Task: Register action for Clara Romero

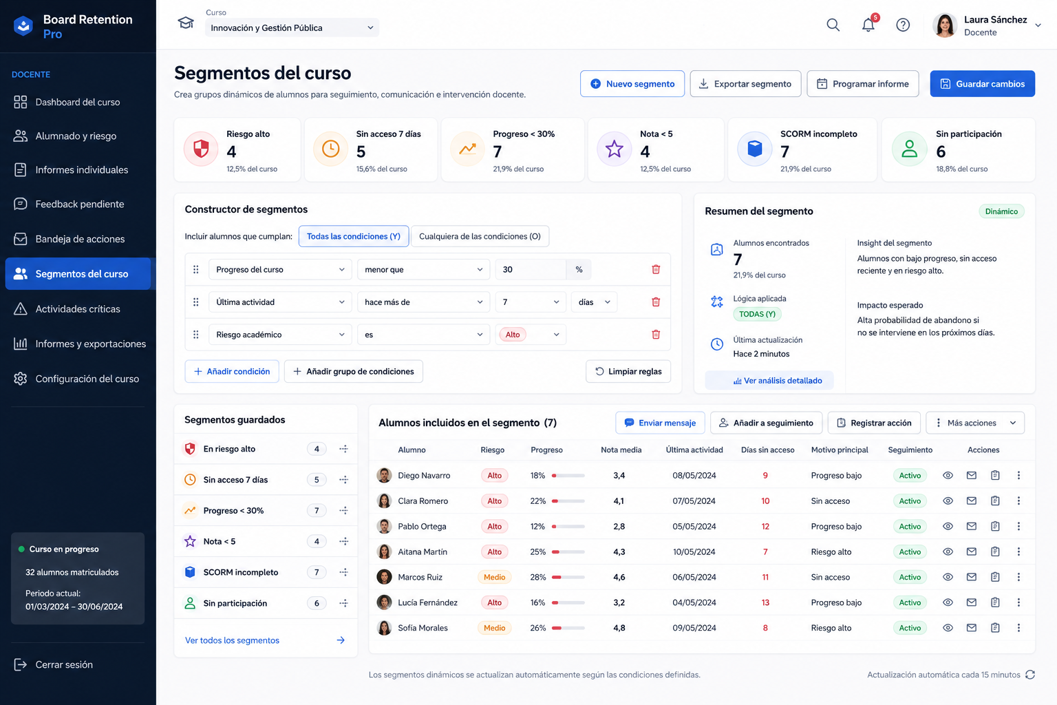Action: point(995,501)
